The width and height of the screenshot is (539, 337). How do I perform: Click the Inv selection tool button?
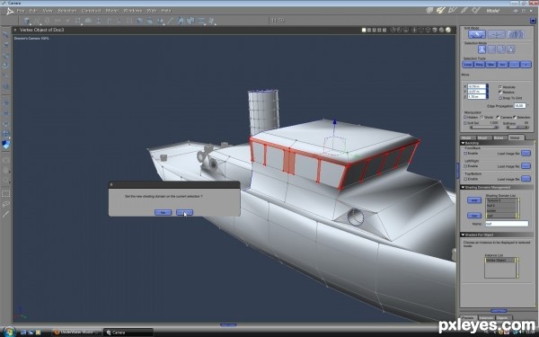click(502, 65)
